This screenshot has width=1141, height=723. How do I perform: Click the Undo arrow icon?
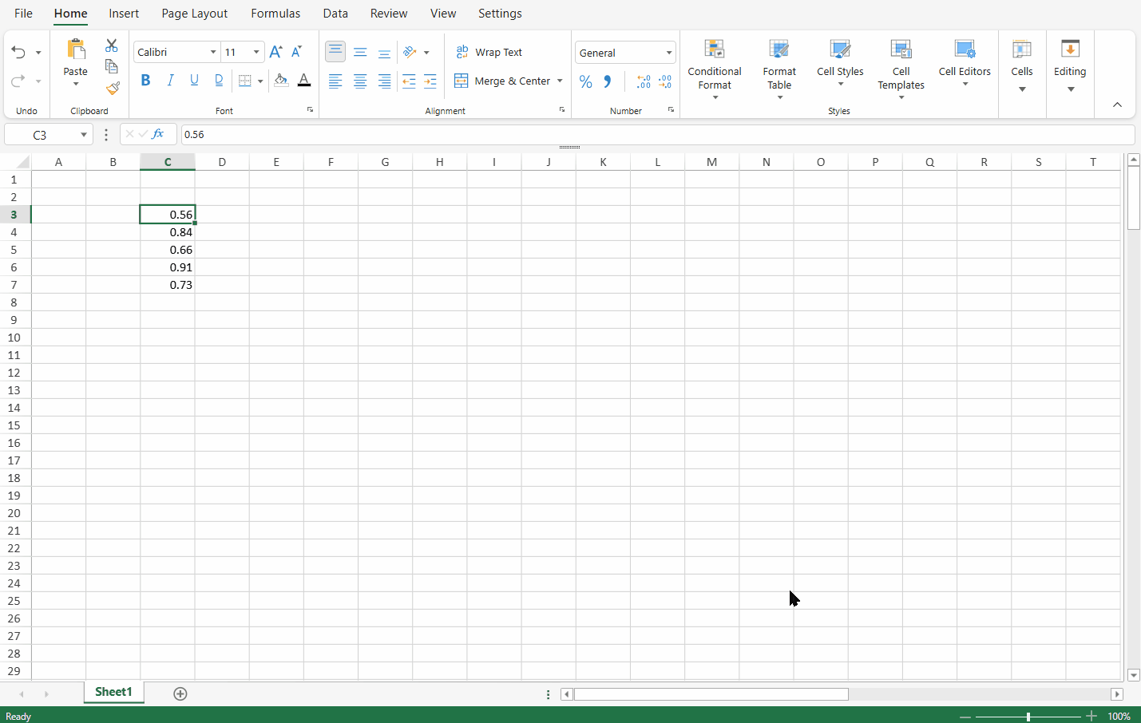point(18,53)
